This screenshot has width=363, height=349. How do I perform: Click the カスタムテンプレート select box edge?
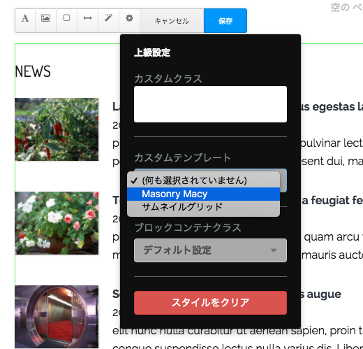click(283, 180)
